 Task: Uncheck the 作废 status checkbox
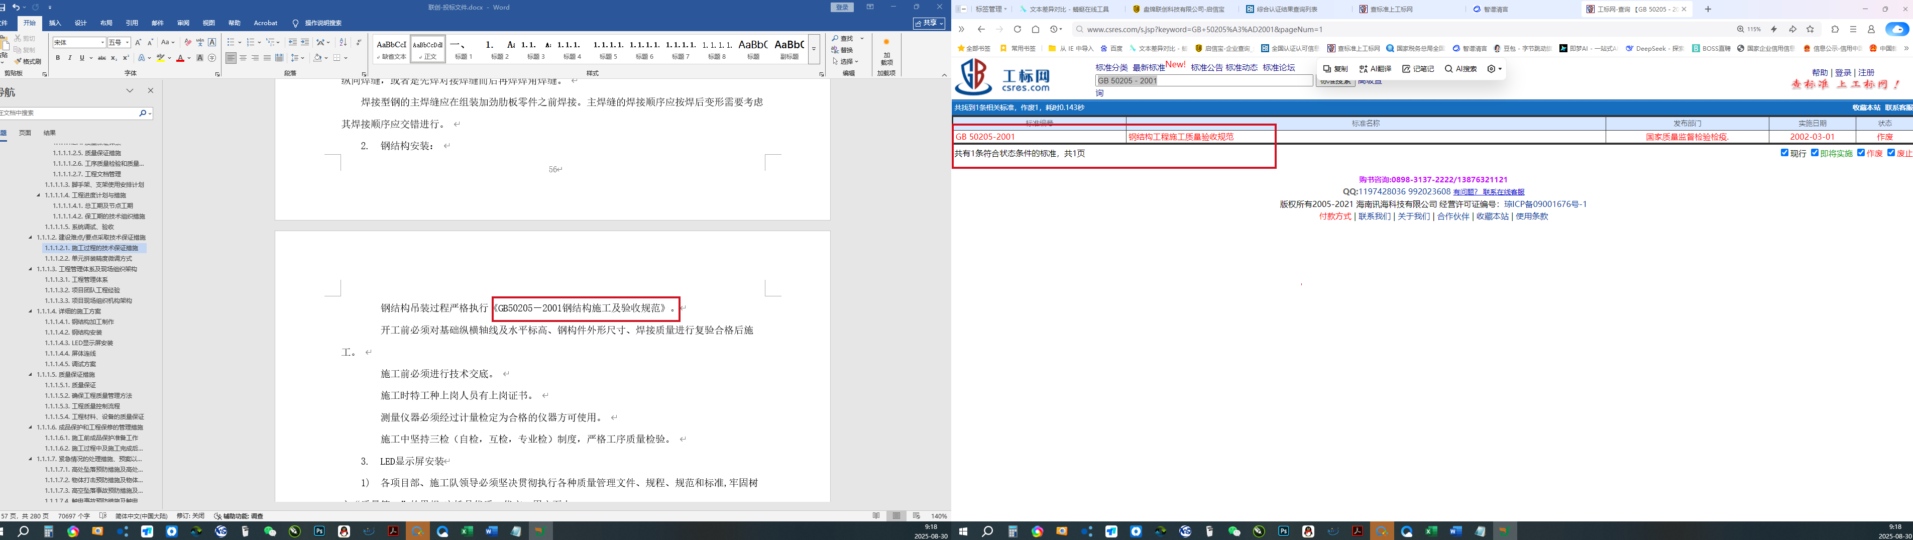(x=1861, y=152)
